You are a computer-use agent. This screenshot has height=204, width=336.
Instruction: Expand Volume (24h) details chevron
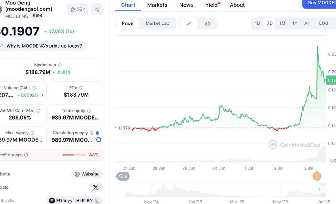(x=42, y=95)
